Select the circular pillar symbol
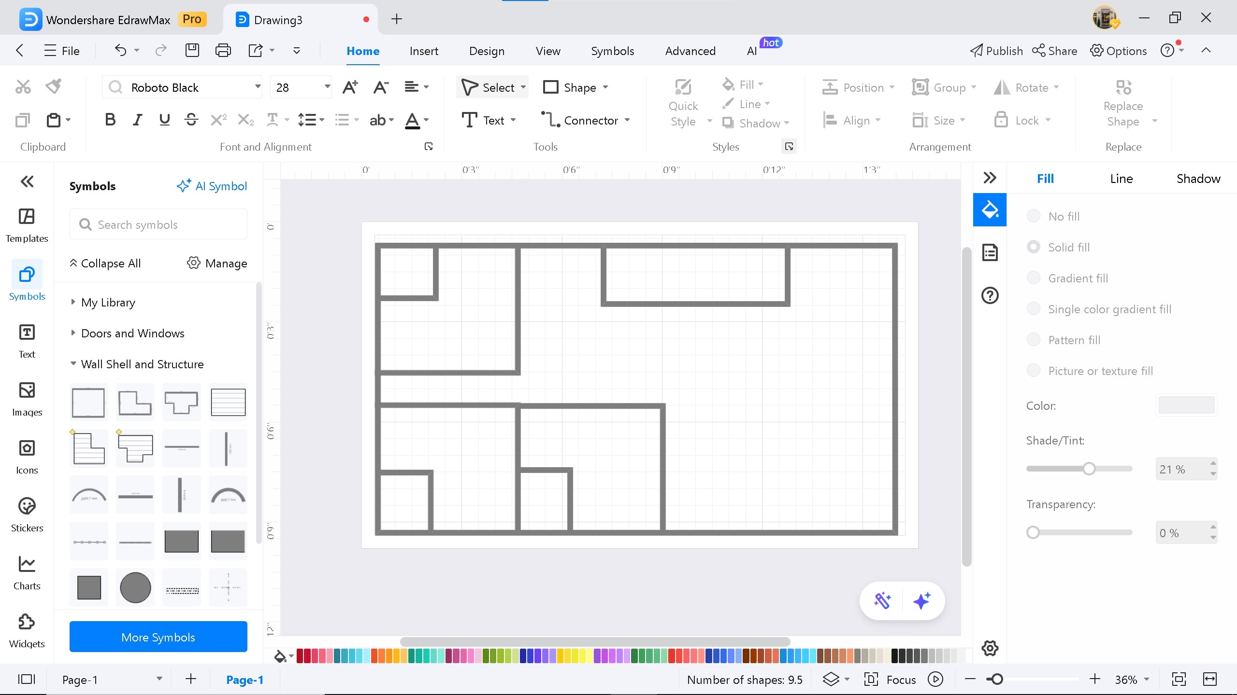The width and height of the screenshot is (1237, 695). pos(135,587)
